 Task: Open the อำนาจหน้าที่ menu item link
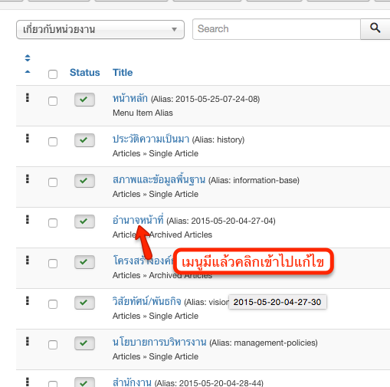[x=138, y=220]
